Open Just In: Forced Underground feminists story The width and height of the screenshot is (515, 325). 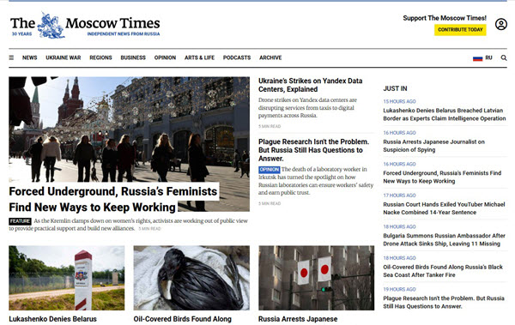click(442, 177)
